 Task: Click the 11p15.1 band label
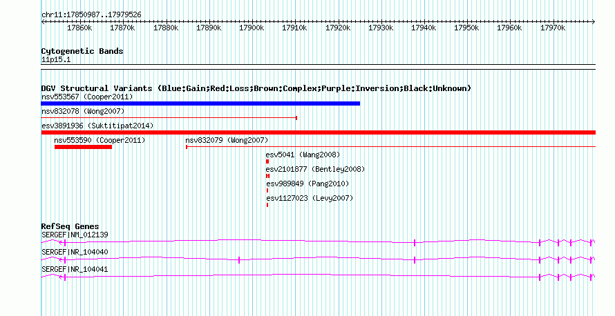coord(56,60)
